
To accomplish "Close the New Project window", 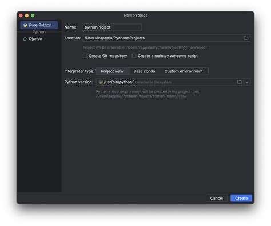I will point(21,15).
